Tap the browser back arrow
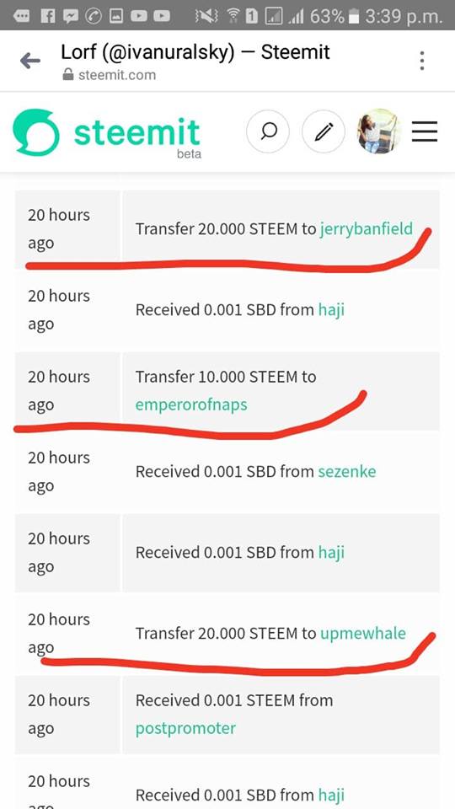Viewport: 455px width, 809px height. (x=30, y=61)
